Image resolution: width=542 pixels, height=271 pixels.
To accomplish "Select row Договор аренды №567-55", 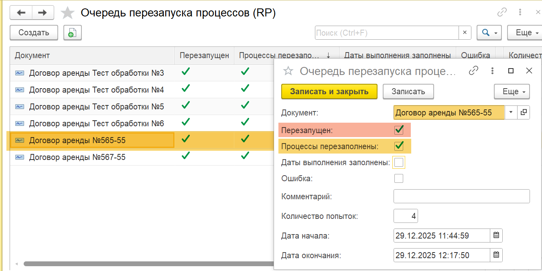I will pyautogui.click(x=77, y=158).
